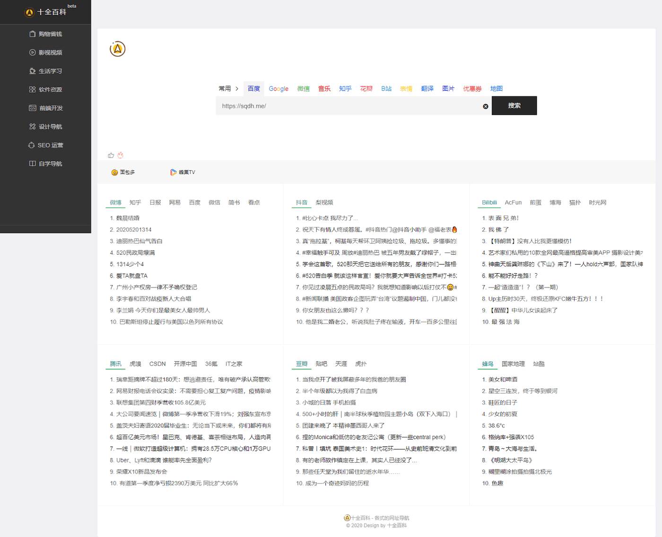The height and width of the screenshot is (537, 662).
Task: Open the 购物省钱 sidebar icon
Action: 33,34
